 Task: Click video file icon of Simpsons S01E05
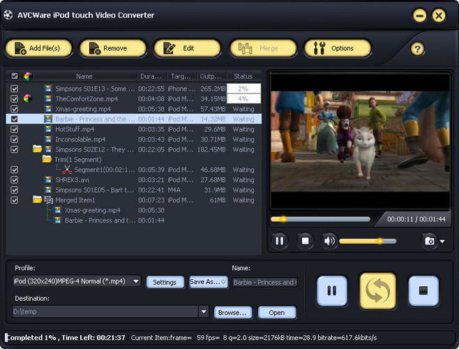[48, 190]
